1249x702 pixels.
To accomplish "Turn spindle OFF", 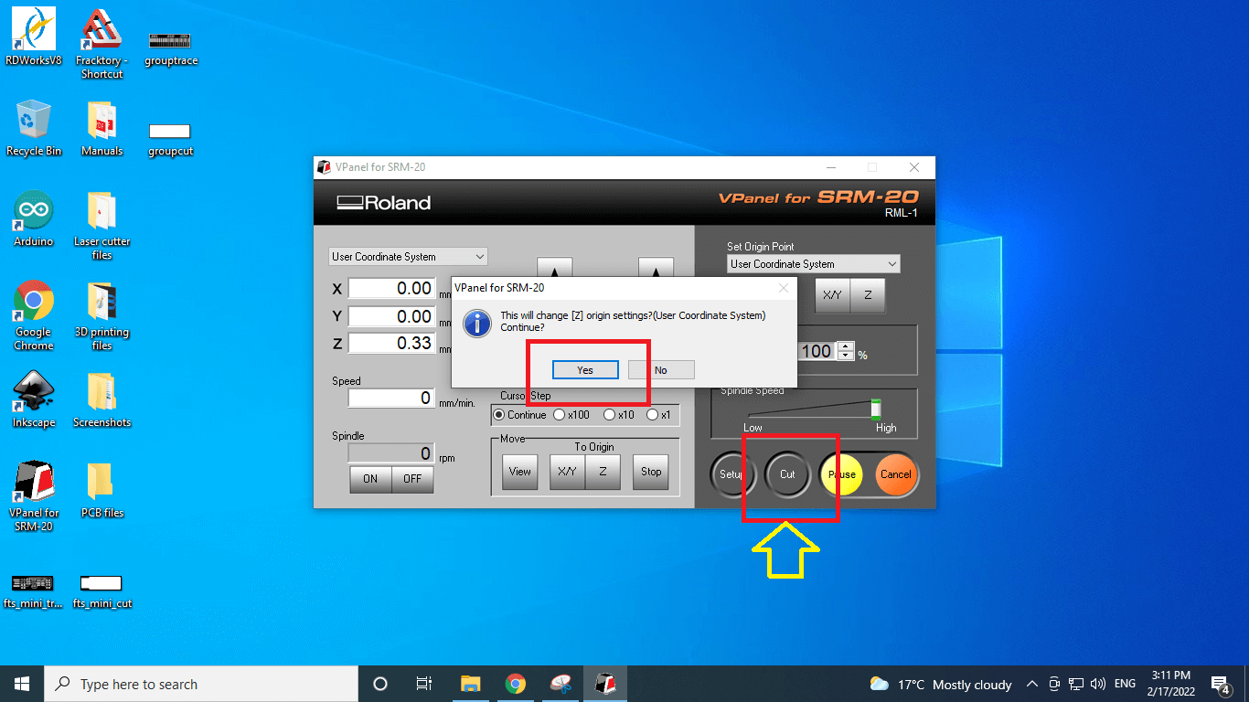I will [x=412, y=479].
